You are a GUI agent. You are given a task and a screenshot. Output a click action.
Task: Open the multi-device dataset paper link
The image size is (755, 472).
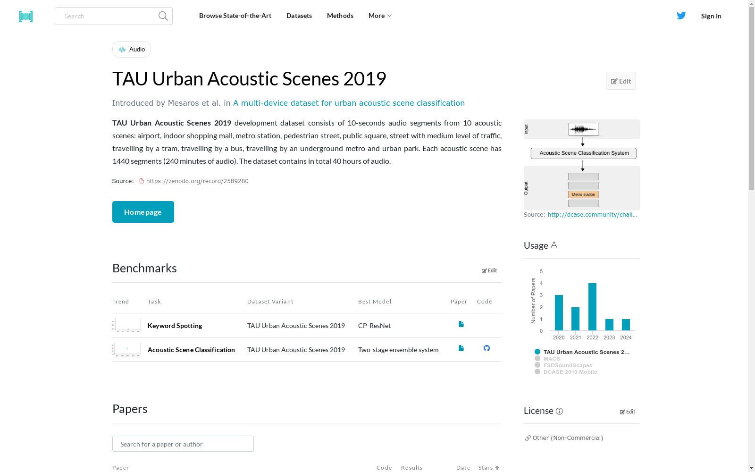tap(349, 103)
